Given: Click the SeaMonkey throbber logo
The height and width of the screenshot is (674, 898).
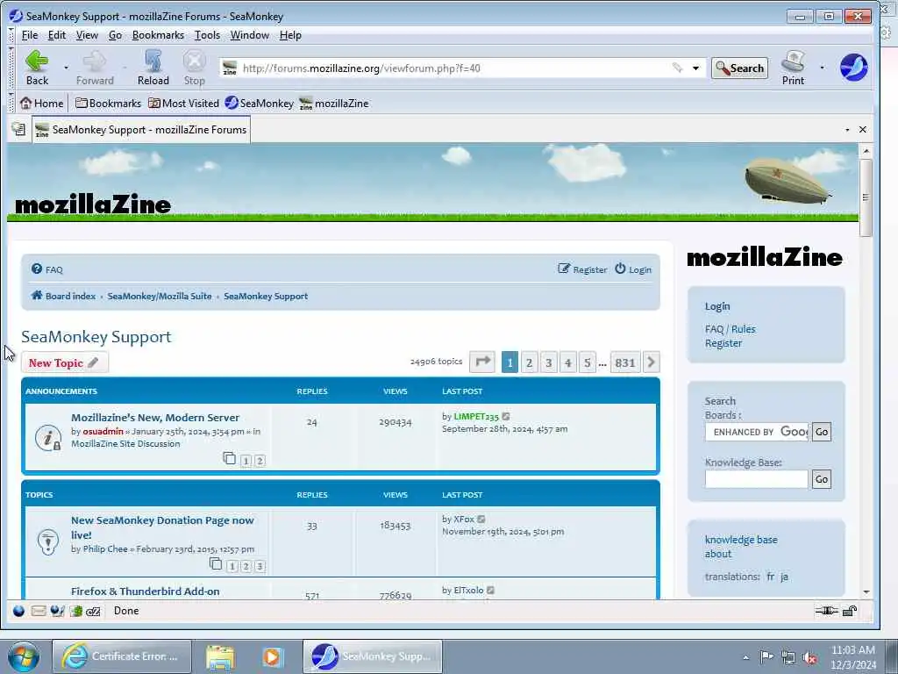Looking at the screenshot, I should tap(854, 68).
